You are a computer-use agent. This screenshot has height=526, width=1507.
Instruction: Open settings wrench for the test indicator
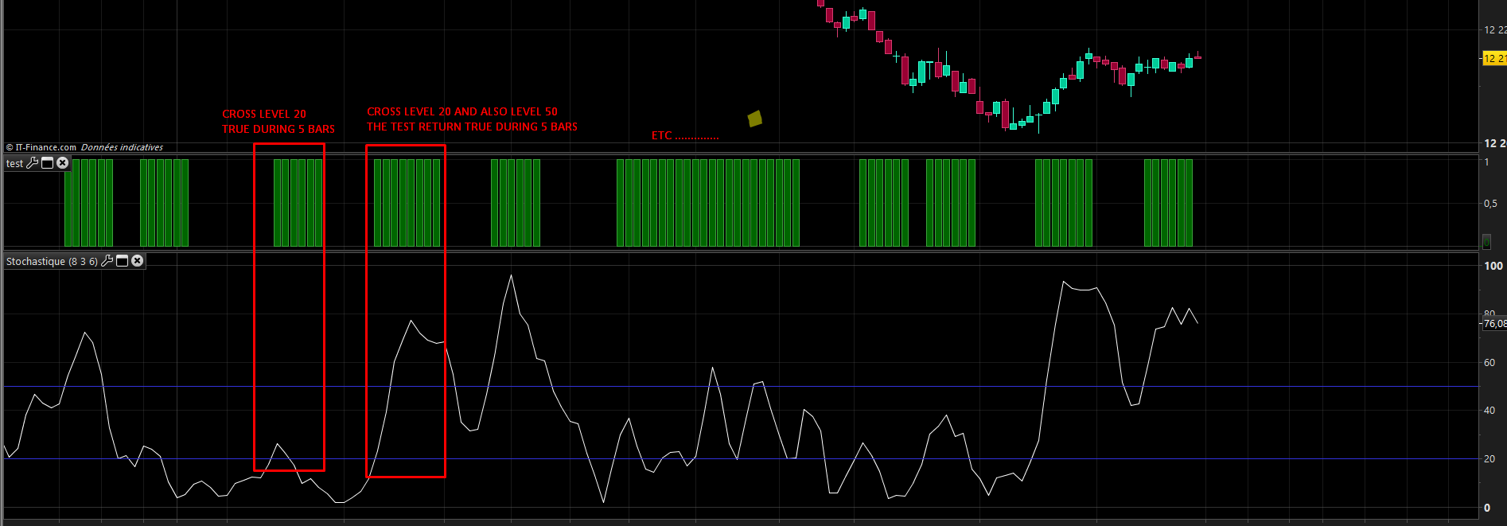click(33, 163)
